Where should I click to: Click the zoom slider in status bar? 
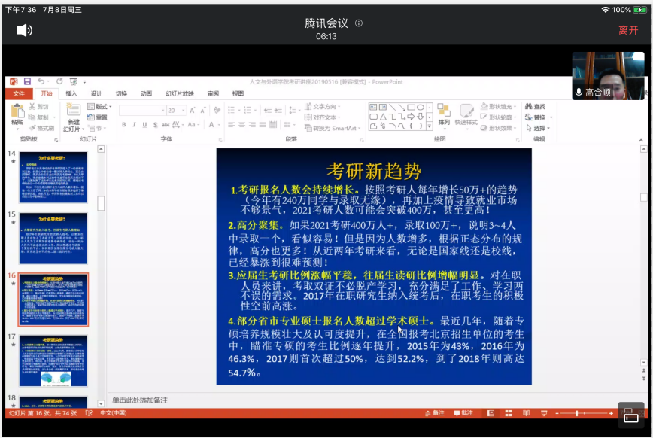[579, 413]
